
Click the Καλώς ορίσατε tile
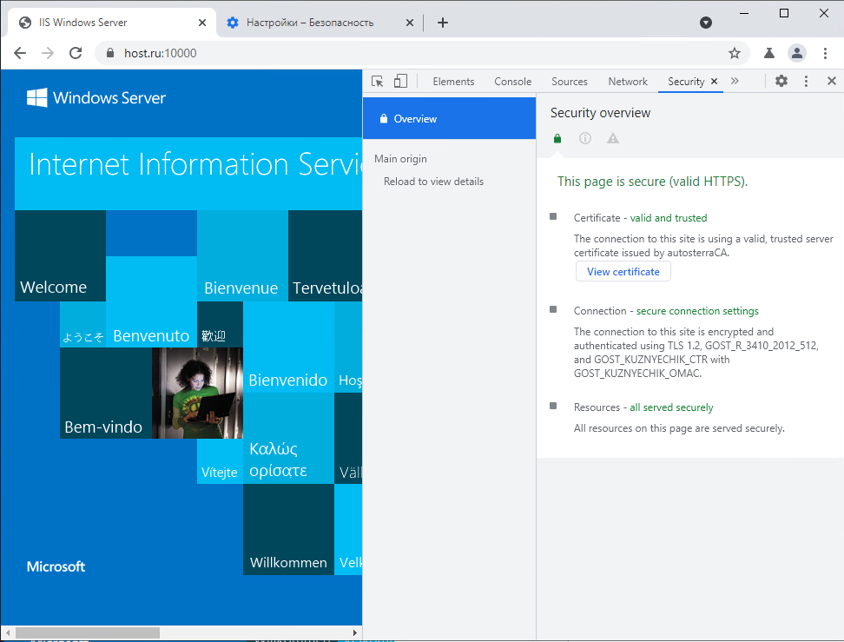(x=288, y=439)
